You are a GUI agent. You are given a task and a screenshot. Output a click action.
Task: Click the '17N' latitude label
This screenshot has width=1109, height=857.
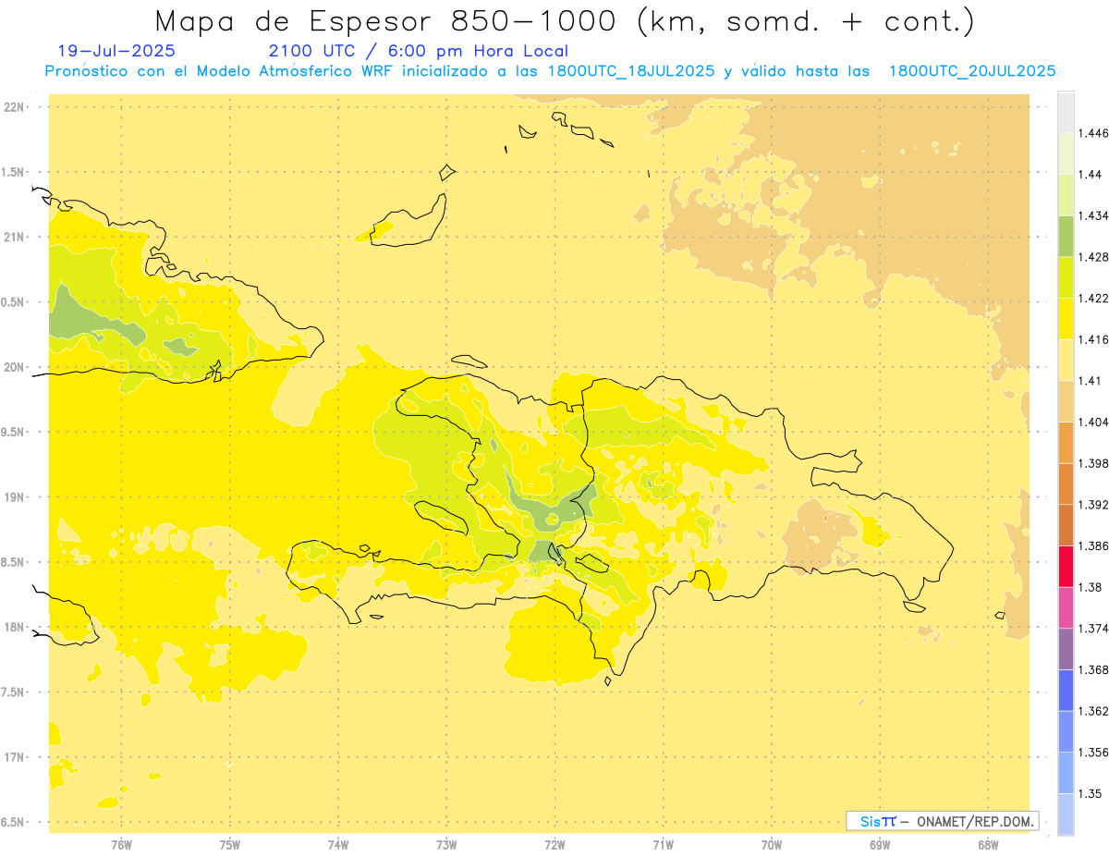(x=15, y=757)
